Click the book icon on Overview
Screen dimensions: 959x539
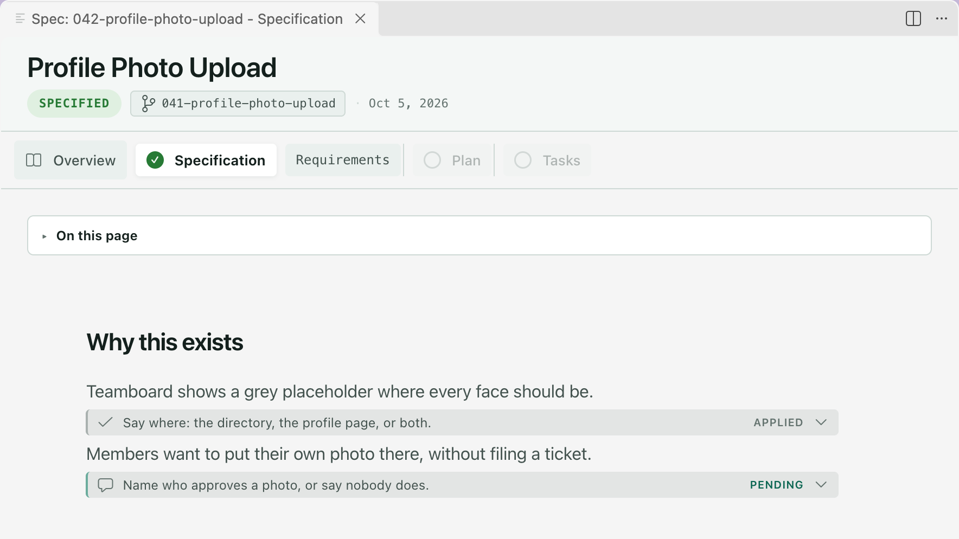click(34, 160)
